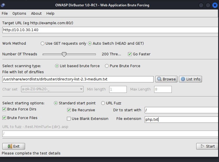Viewport: 219px width, 162px height.
Task: Open the File menu
Action: 5,14
